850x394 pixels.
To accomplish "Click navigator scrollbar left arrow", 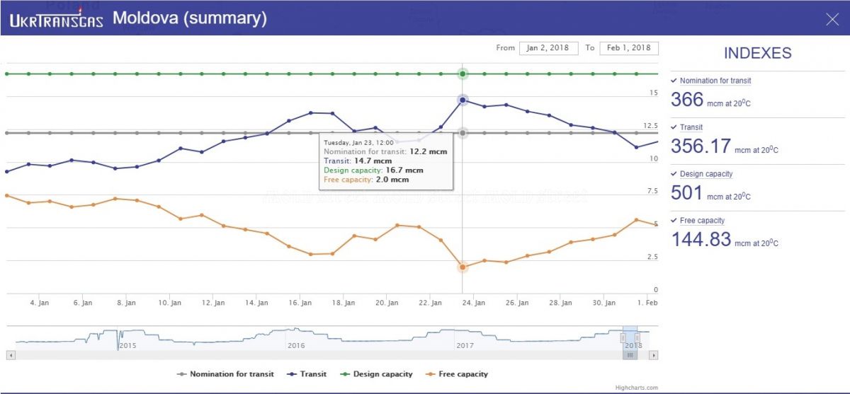I will (x=10, y=355).
